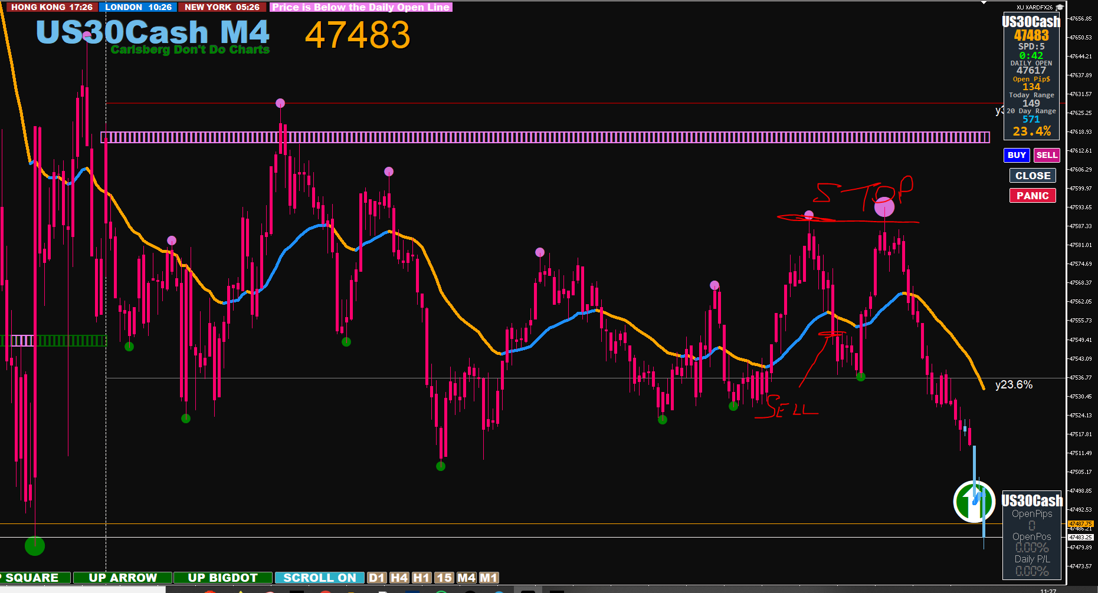Click the NEW YORK 05:26 session clock

click(222, 7)
